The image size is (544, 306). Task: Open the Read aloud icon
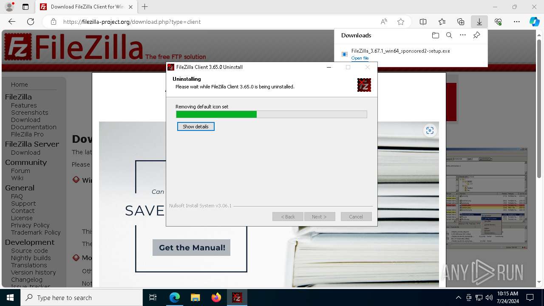tap(384, 22)
